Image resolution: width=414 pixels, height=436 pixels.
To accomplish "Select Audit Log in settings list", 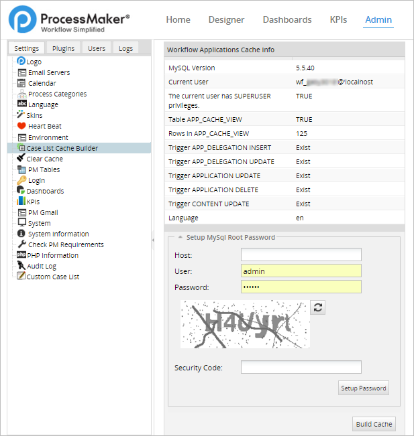I will (42, 266).
